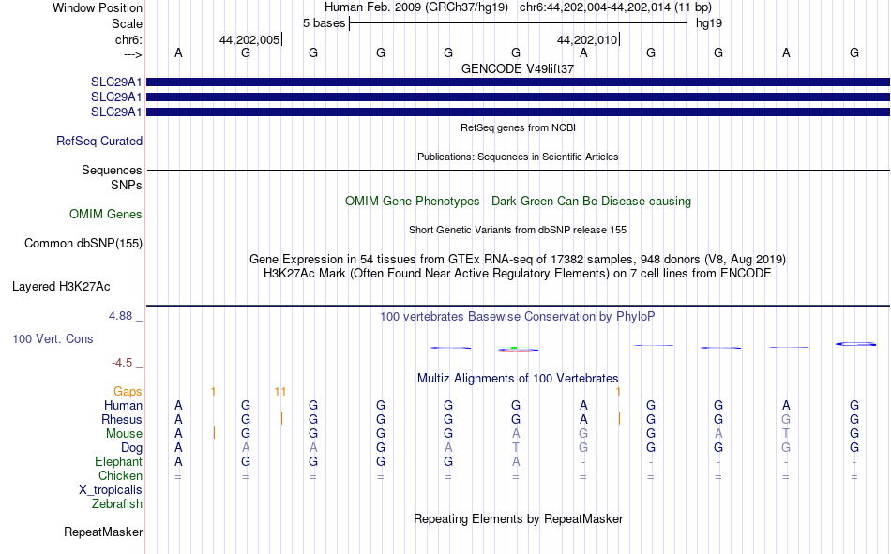This screenshot has height=554, width=891.
Task: Select the Chicken alignment row label
Action: [x=120, y=475]
